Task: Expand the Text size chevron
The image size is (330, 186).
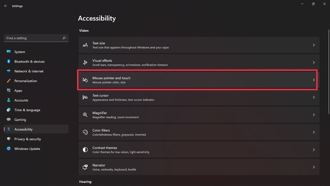Action: (x=313, y=45)
